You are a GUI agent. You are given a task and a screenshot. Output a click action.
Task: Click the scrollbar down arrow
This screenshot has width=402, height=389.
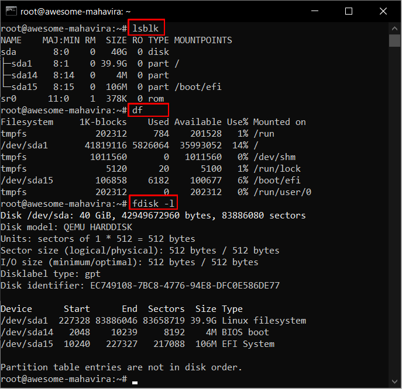pyautogui.click(x=394, y=381)
